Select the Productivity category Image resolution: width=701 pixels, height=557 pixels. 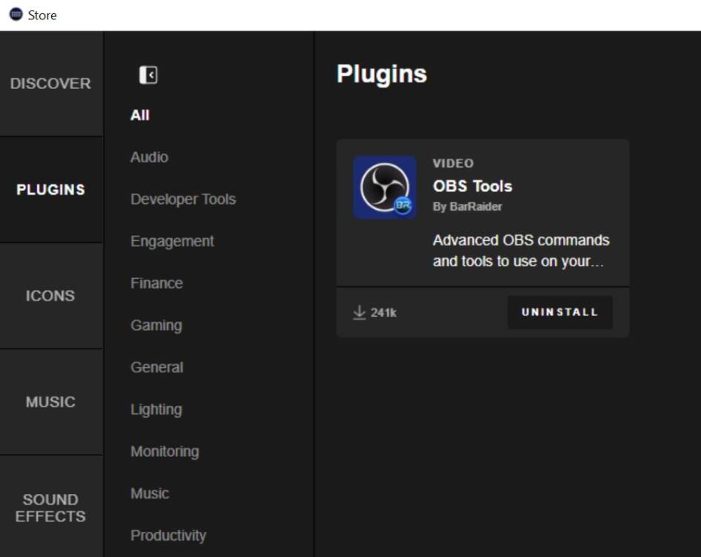pos(168,535)
